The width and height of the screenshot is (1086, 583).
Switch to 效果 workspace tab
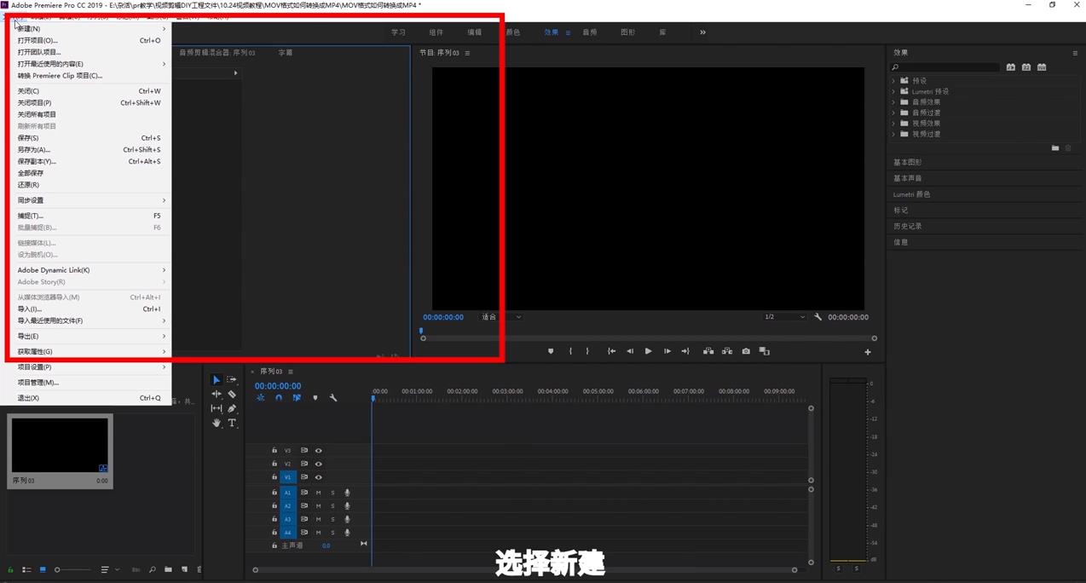pos(552,32)
